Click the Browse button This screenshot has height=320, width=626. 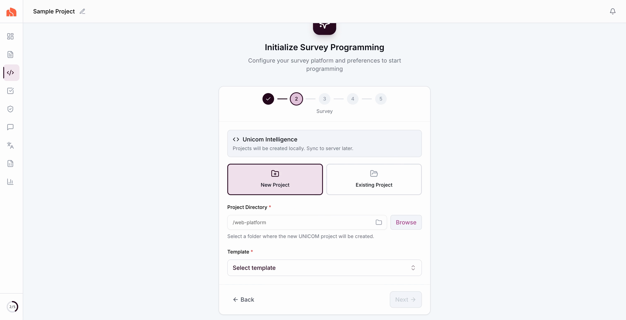(x=406, y=222)
